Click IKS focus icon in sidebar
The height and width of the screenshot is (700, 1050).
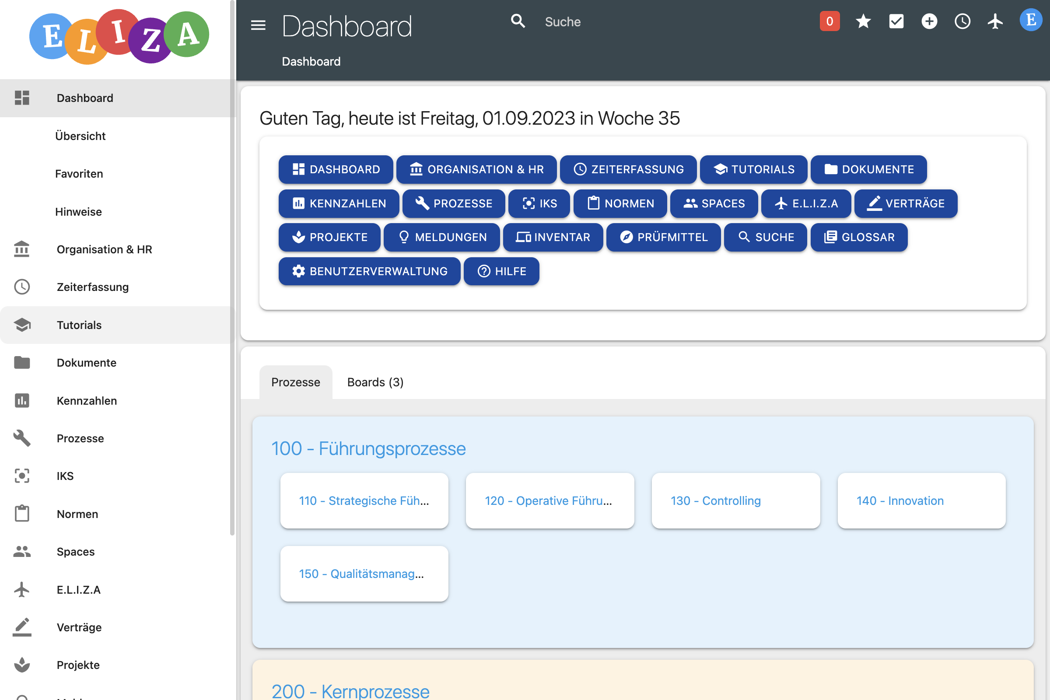(22, 476)
